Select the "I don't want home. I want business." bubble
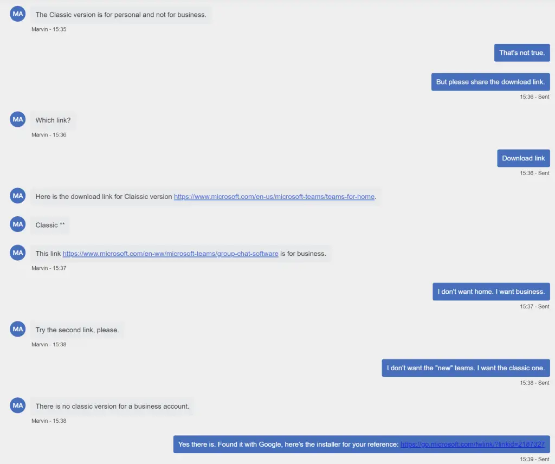555x464 pixels. pos(491,292)
